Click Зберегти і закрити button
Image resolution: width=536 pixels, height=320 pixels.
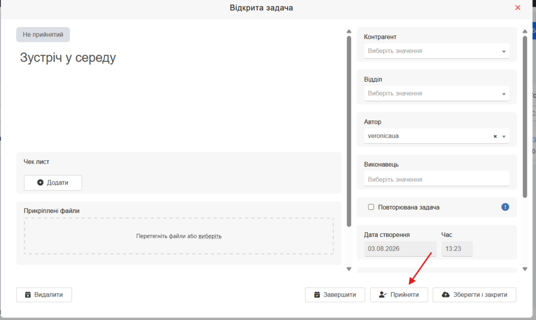[x=474, y=295]
